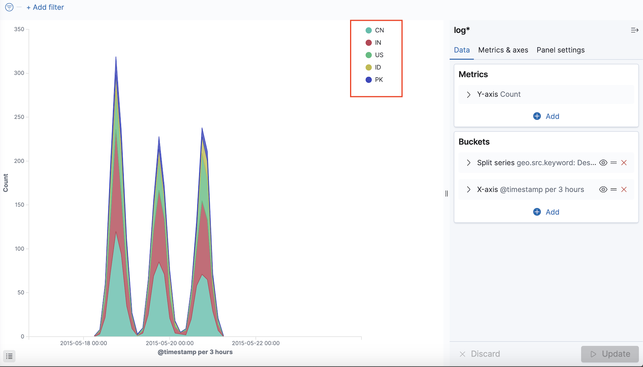
Task: Click the CN legend color dot
Action: click(x=369, y=30)
